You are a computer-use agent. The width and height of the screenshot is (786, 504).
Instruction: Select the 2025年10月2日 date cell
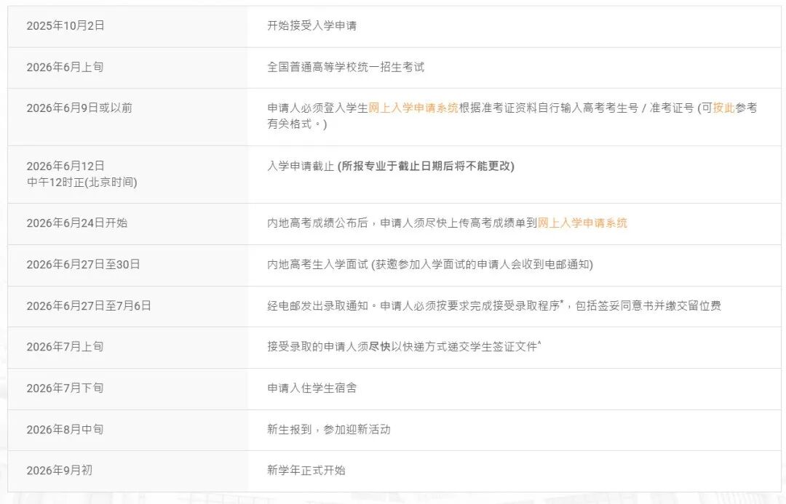tap(68, 26)
